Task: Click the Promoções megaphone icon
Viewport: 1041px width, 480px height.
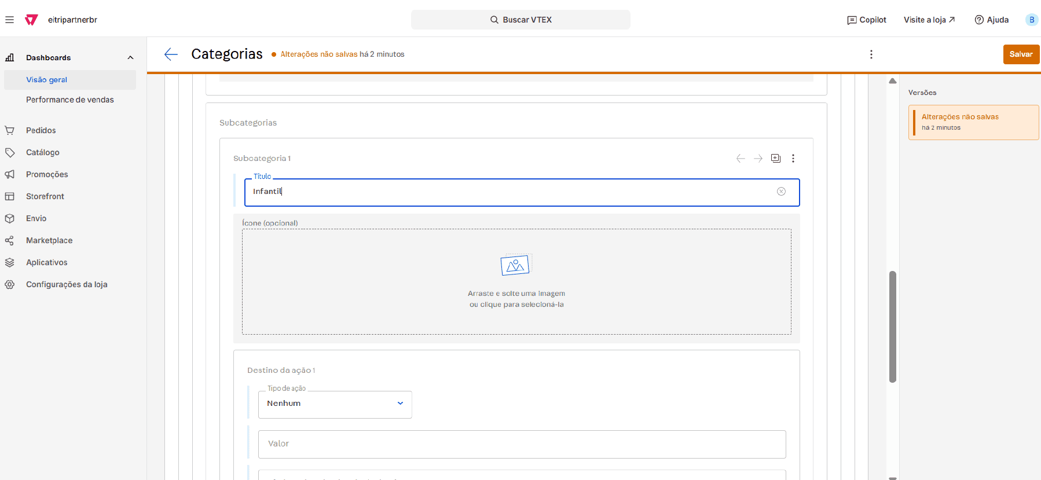Action: (9, 174)
